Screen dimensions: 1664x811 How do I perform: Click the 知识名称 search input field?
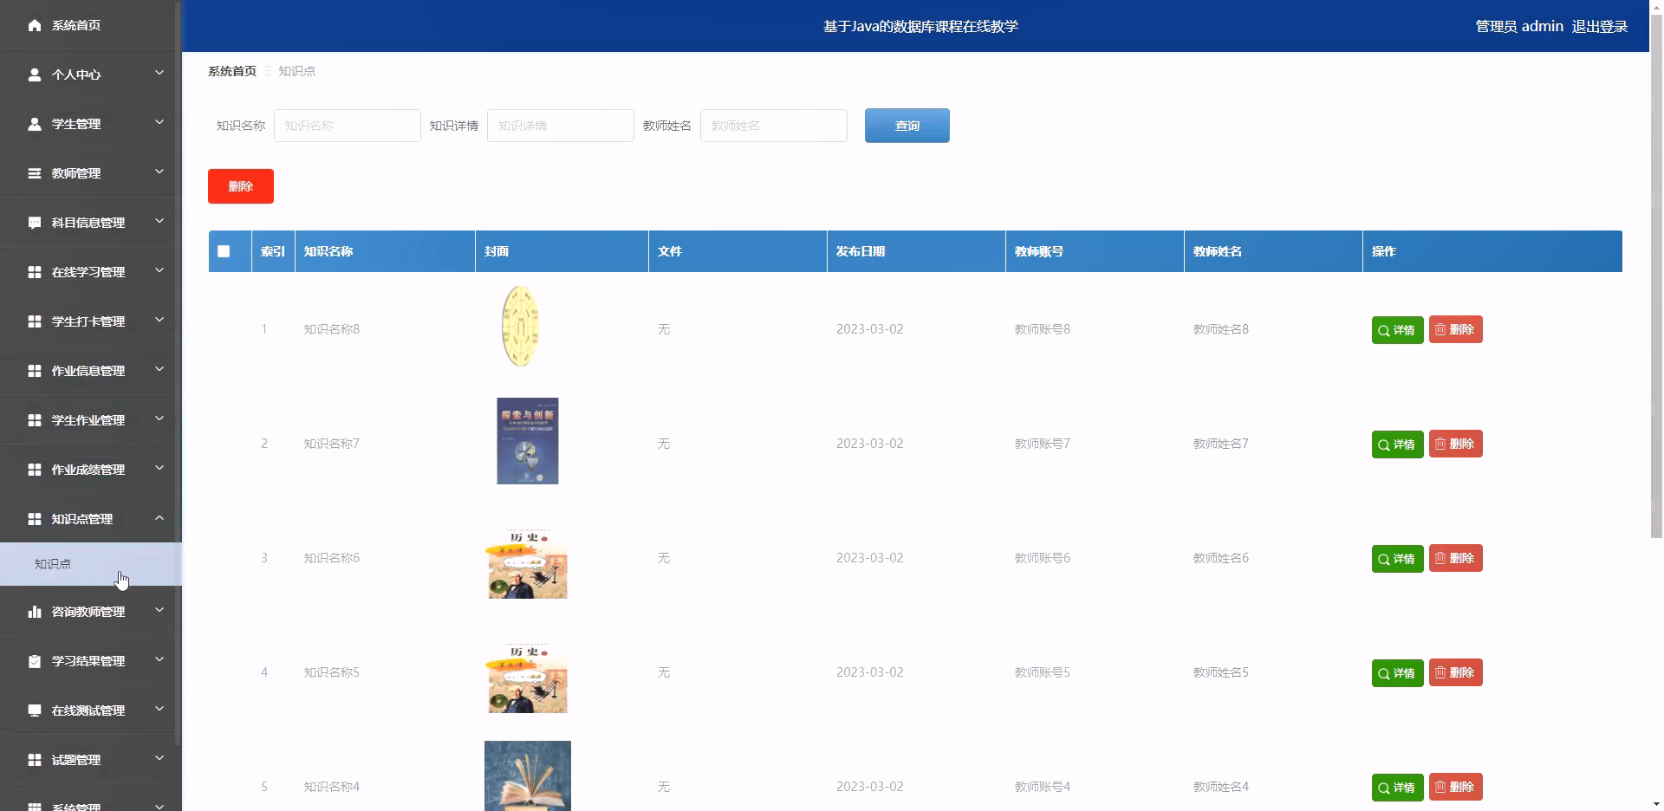coord(347,125)
